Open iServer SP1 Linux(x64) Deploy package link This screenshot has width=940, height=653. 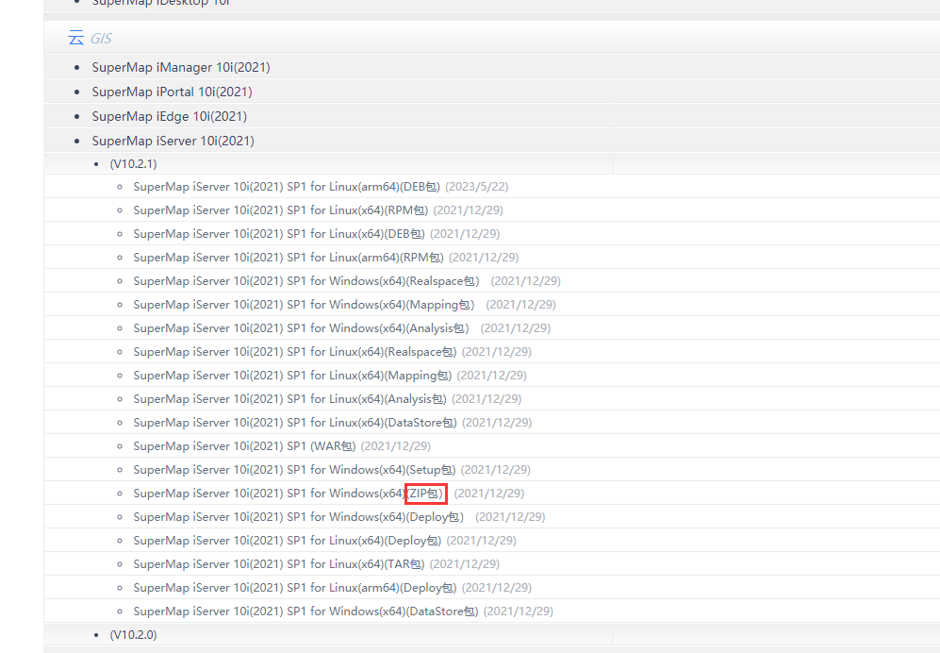(288, 540)
